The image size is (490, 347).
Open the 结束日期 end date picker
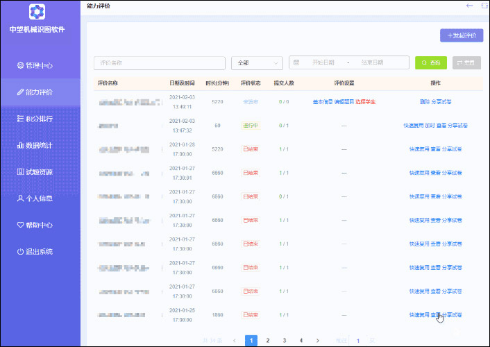pos(372,63)
